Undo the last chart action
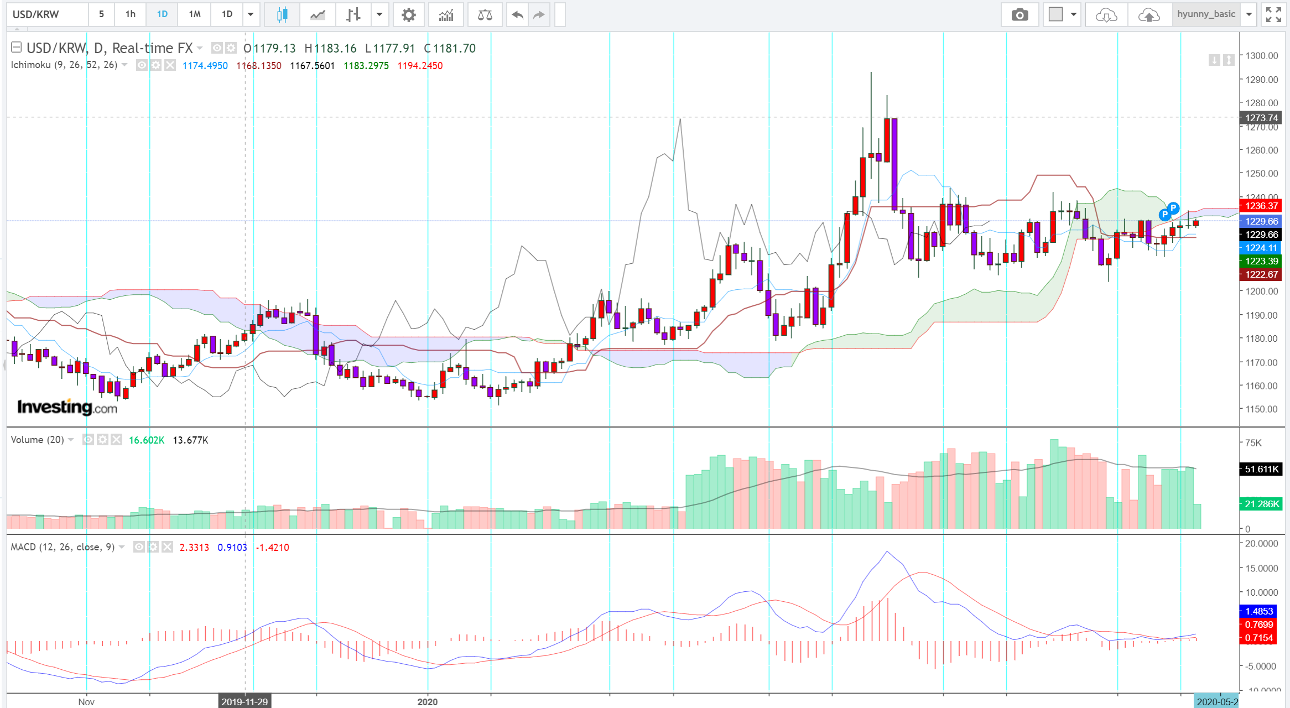The height and width of the screenshot is (708, 1290). pyautogui.click(x=517, y=15)
